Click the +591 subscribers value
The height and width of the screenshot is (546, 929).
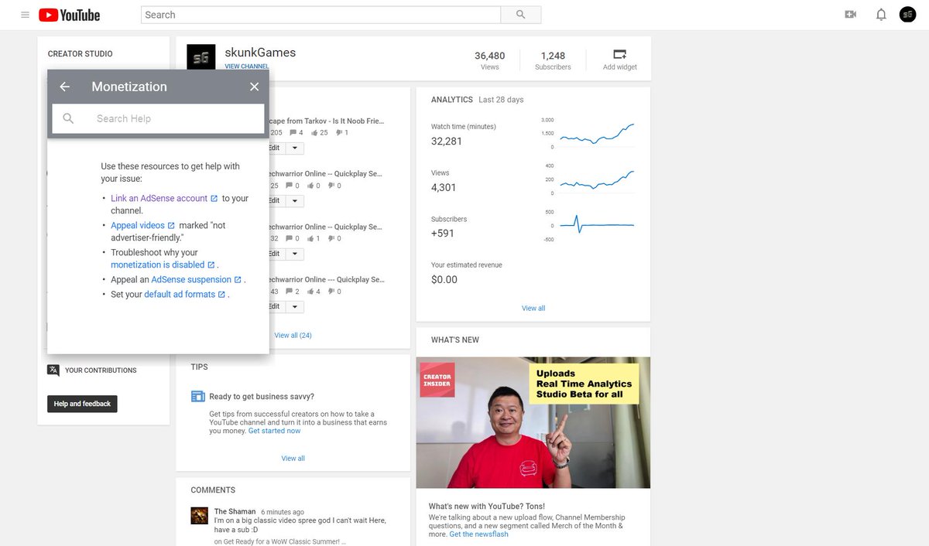(443, 233)
